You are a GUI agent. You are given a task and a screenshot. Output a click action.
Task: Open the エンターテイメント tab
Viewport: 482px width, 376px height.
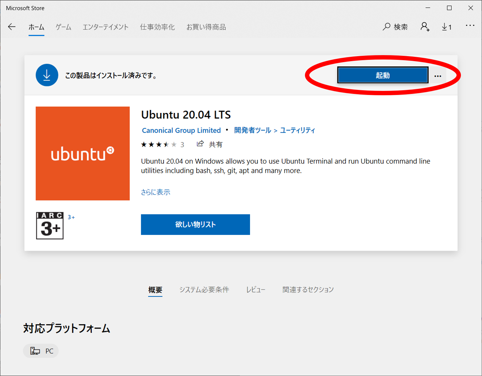point(105,27)
